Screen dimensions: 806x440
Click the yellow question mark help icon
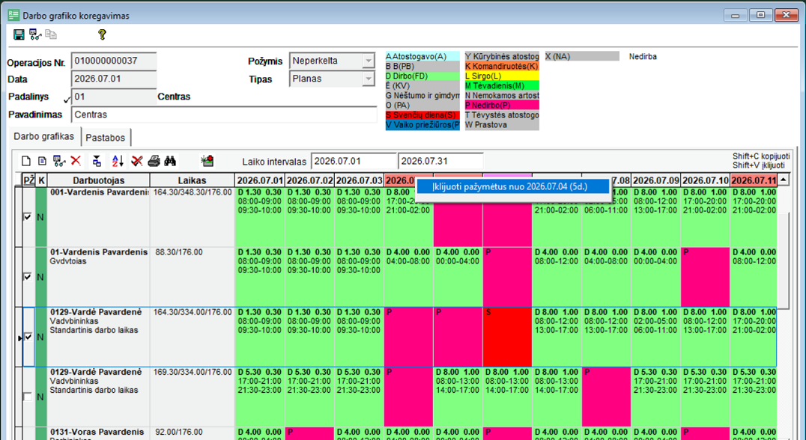102,34
